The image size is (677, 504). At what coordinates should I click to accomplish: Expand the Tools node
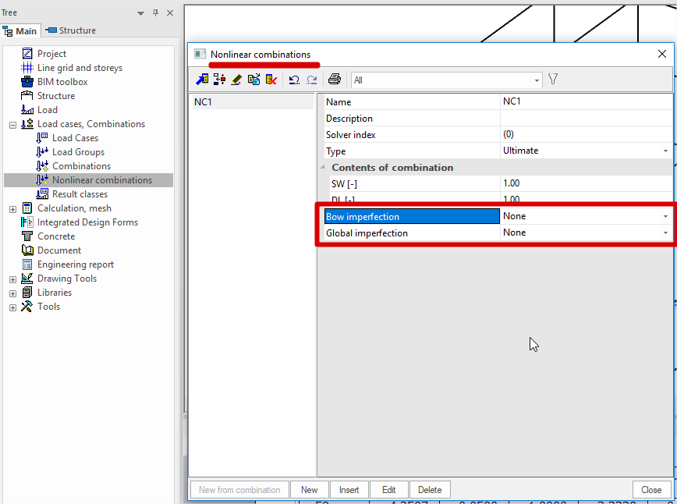point(13,307)
